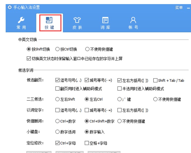Go to the 词库 tab
Image resolution: width=191 pixels, height=153 pixels.
pyautogui.click(x=105, y=23)
